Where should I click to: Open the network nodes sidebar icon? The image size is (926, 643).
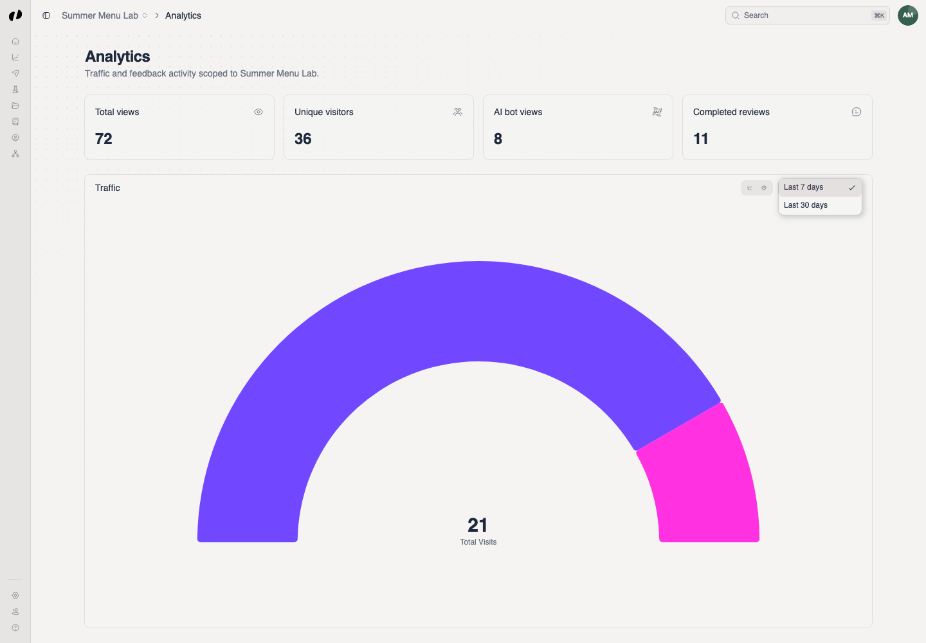coord(15,154)
